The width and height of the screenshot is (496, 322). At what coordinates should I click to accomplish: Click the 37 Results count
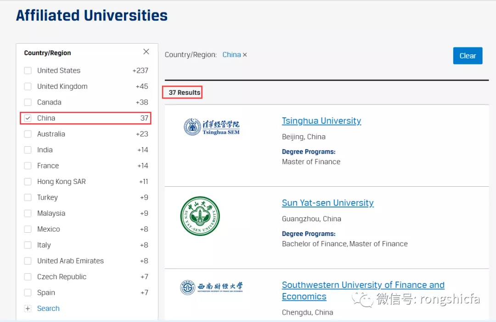point(185,92)
